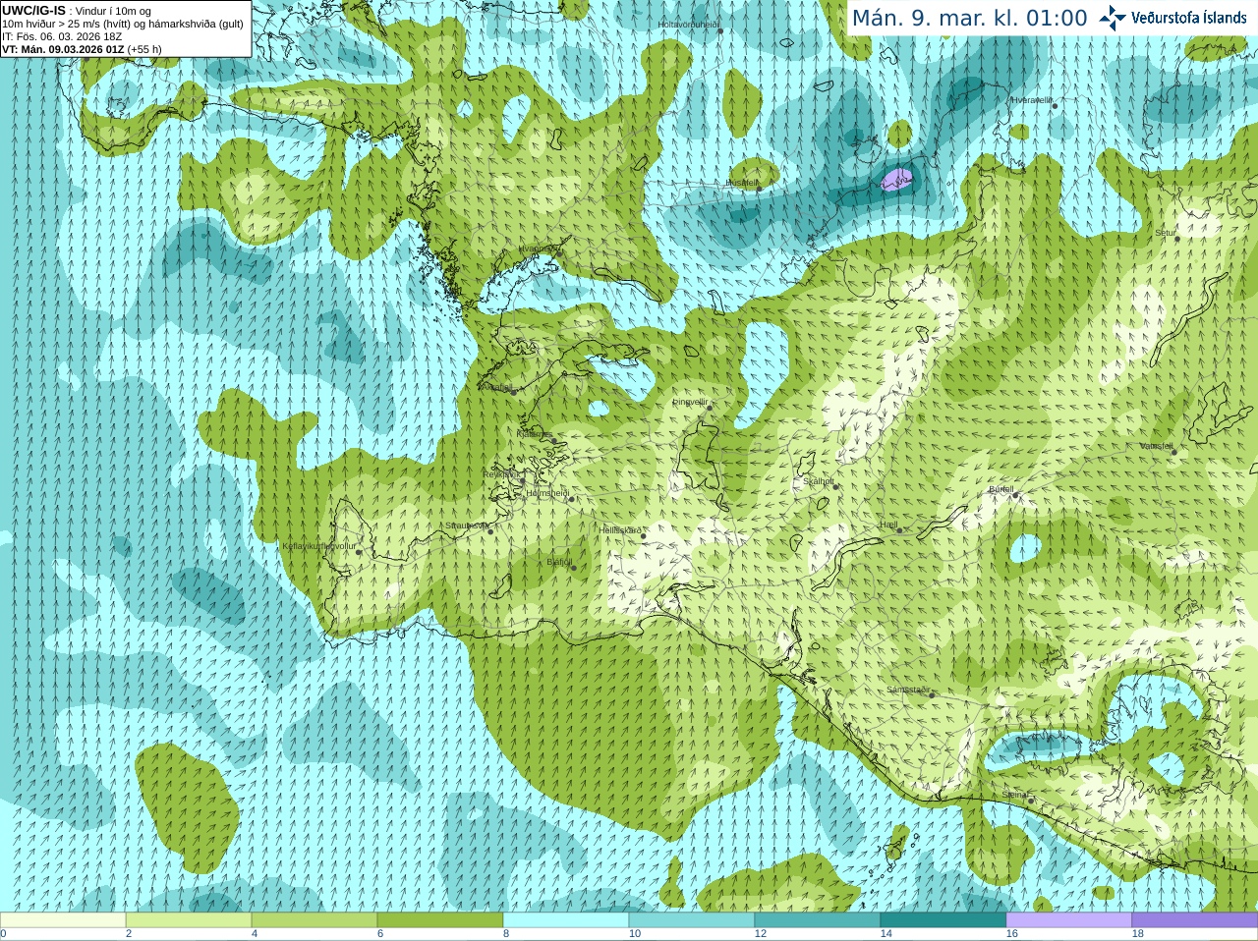Click the Sámsstaðir station label
Screen dimensions: 1258x941
tap(907, 690)
